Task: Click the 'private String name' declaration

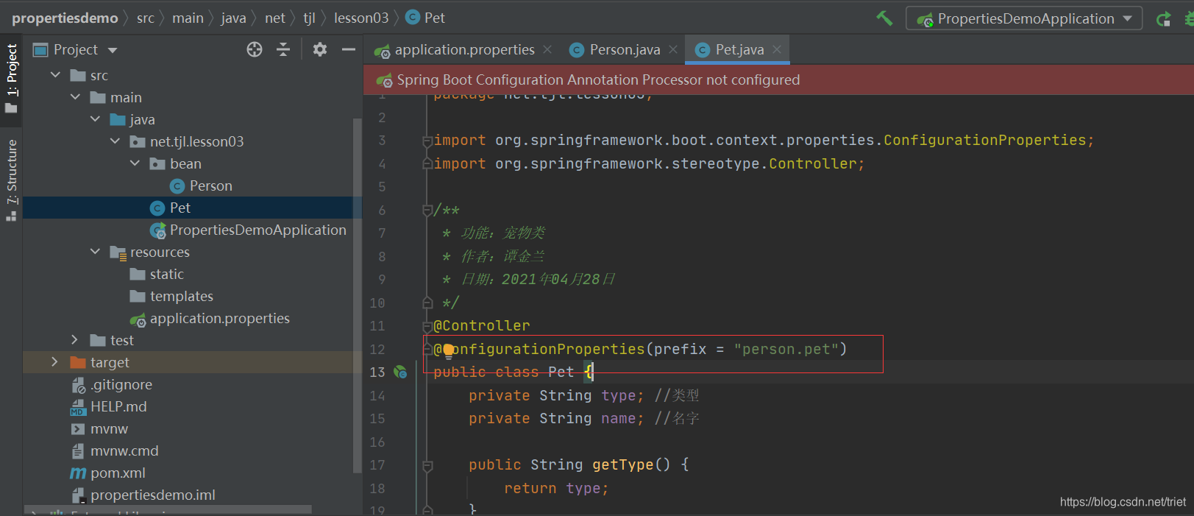Action: [x=556, y=418]
